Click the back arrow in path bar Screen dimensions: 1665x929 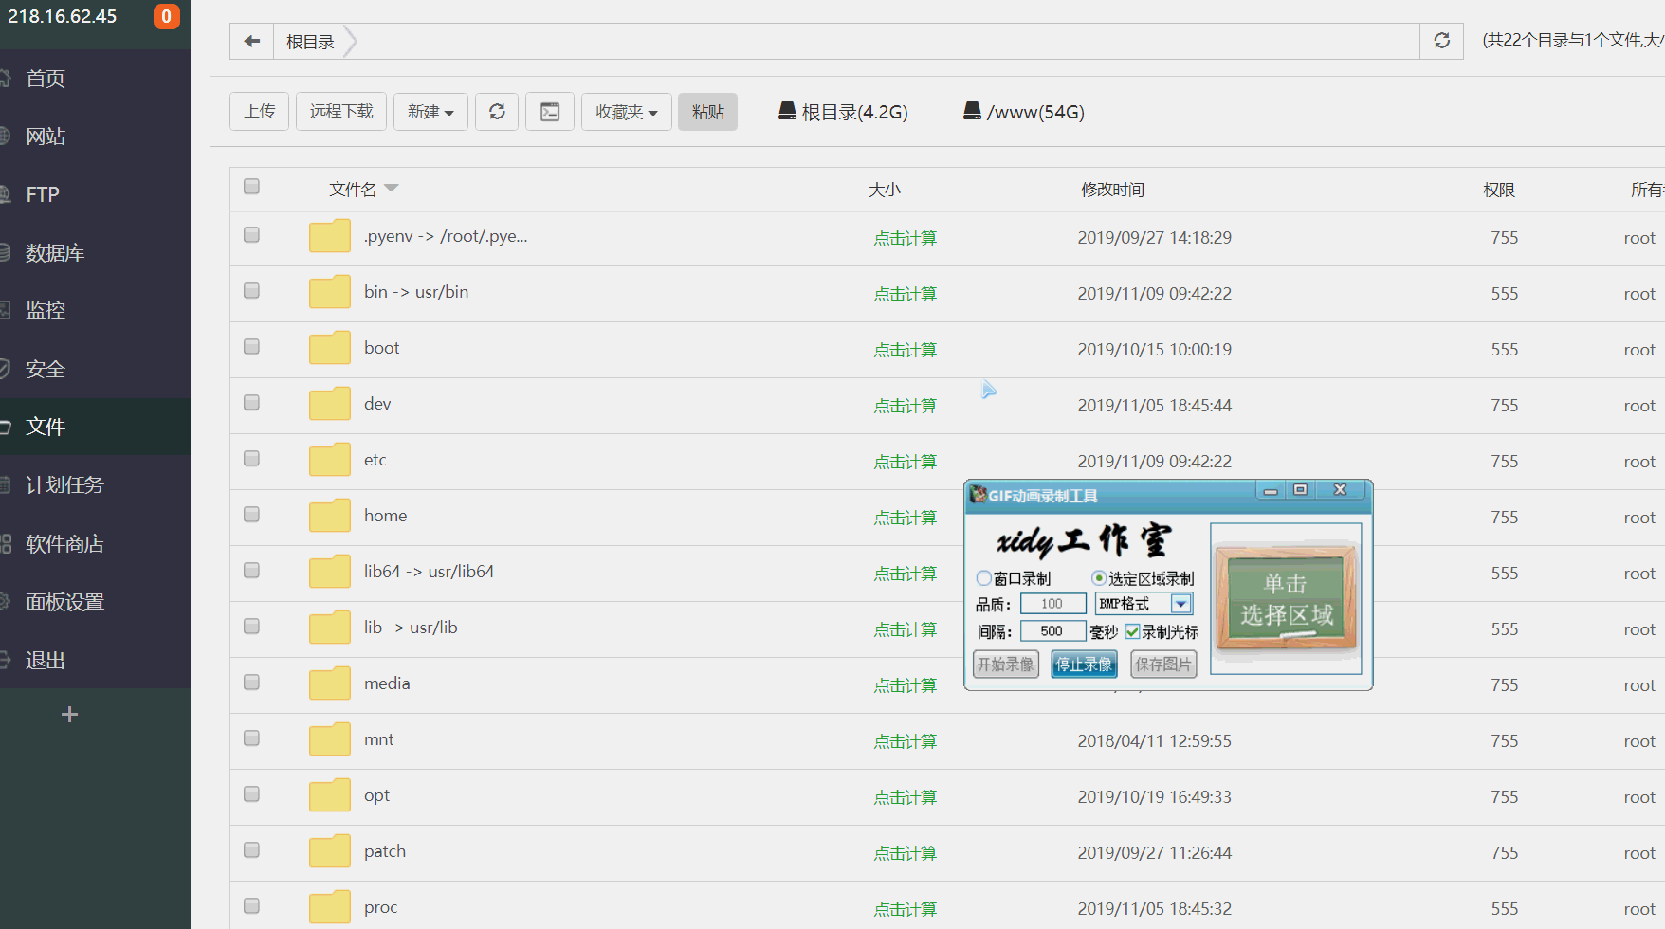point(251,41)
